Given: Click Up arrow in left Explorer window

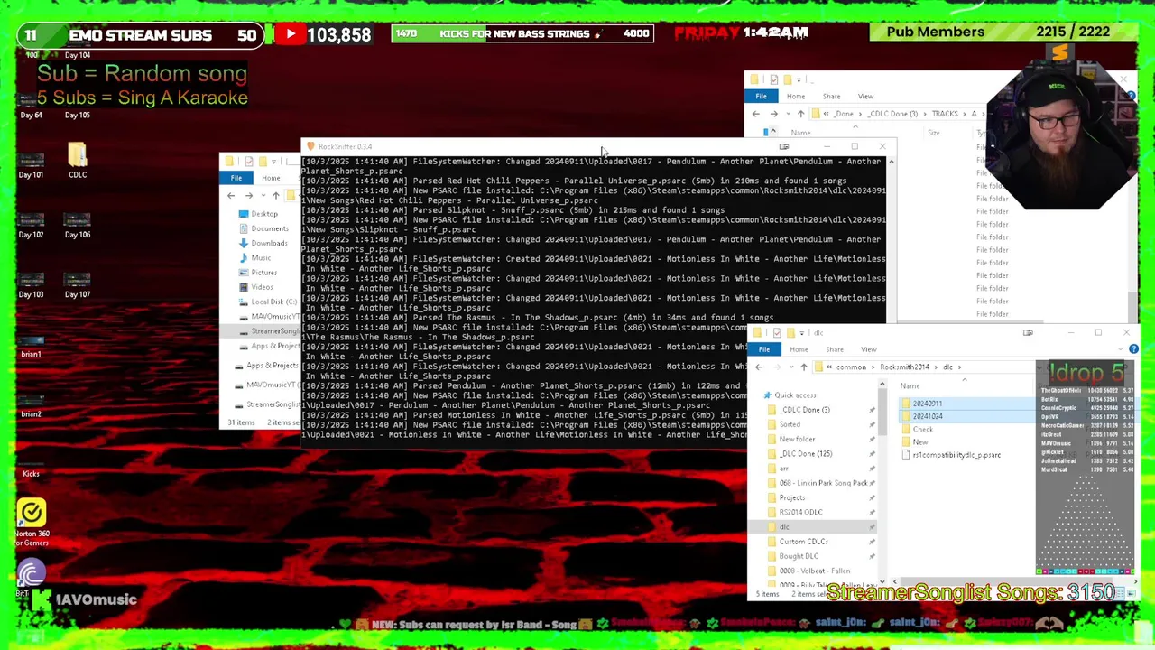Looking at the screenshot, I should click(275, 196).
